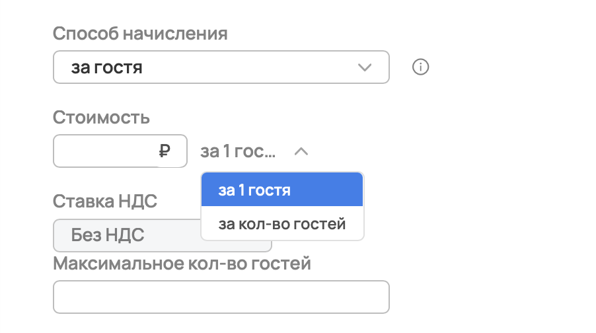Pick the highlighted blue option in the list
The width and height of the screenshot is (596, 333).
coord(282,190)
